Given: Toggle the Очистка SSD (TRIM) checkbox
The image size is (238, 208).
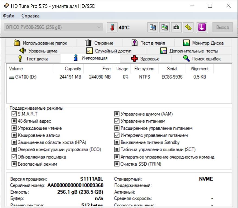Looking at the screenshot, I should [117, 164].
